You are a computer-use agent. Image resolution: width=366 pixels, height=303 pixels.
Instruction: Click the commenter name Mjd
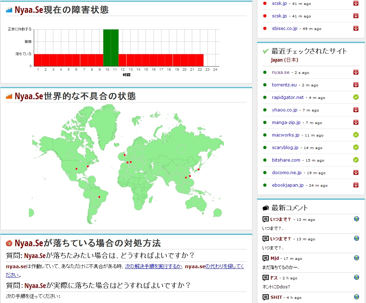[275, 258]
